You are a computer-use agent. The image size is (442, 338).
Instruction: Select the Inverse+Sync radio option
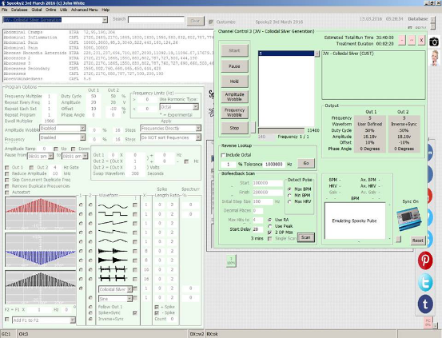(x=90, y=319)
